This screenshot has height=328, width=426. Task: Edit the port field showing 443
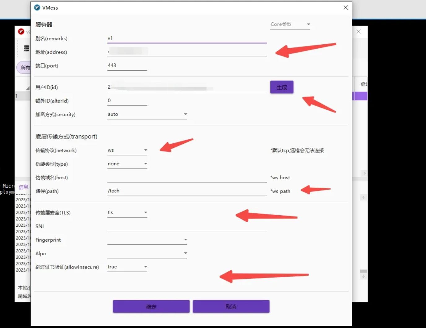tap(127, 65)
